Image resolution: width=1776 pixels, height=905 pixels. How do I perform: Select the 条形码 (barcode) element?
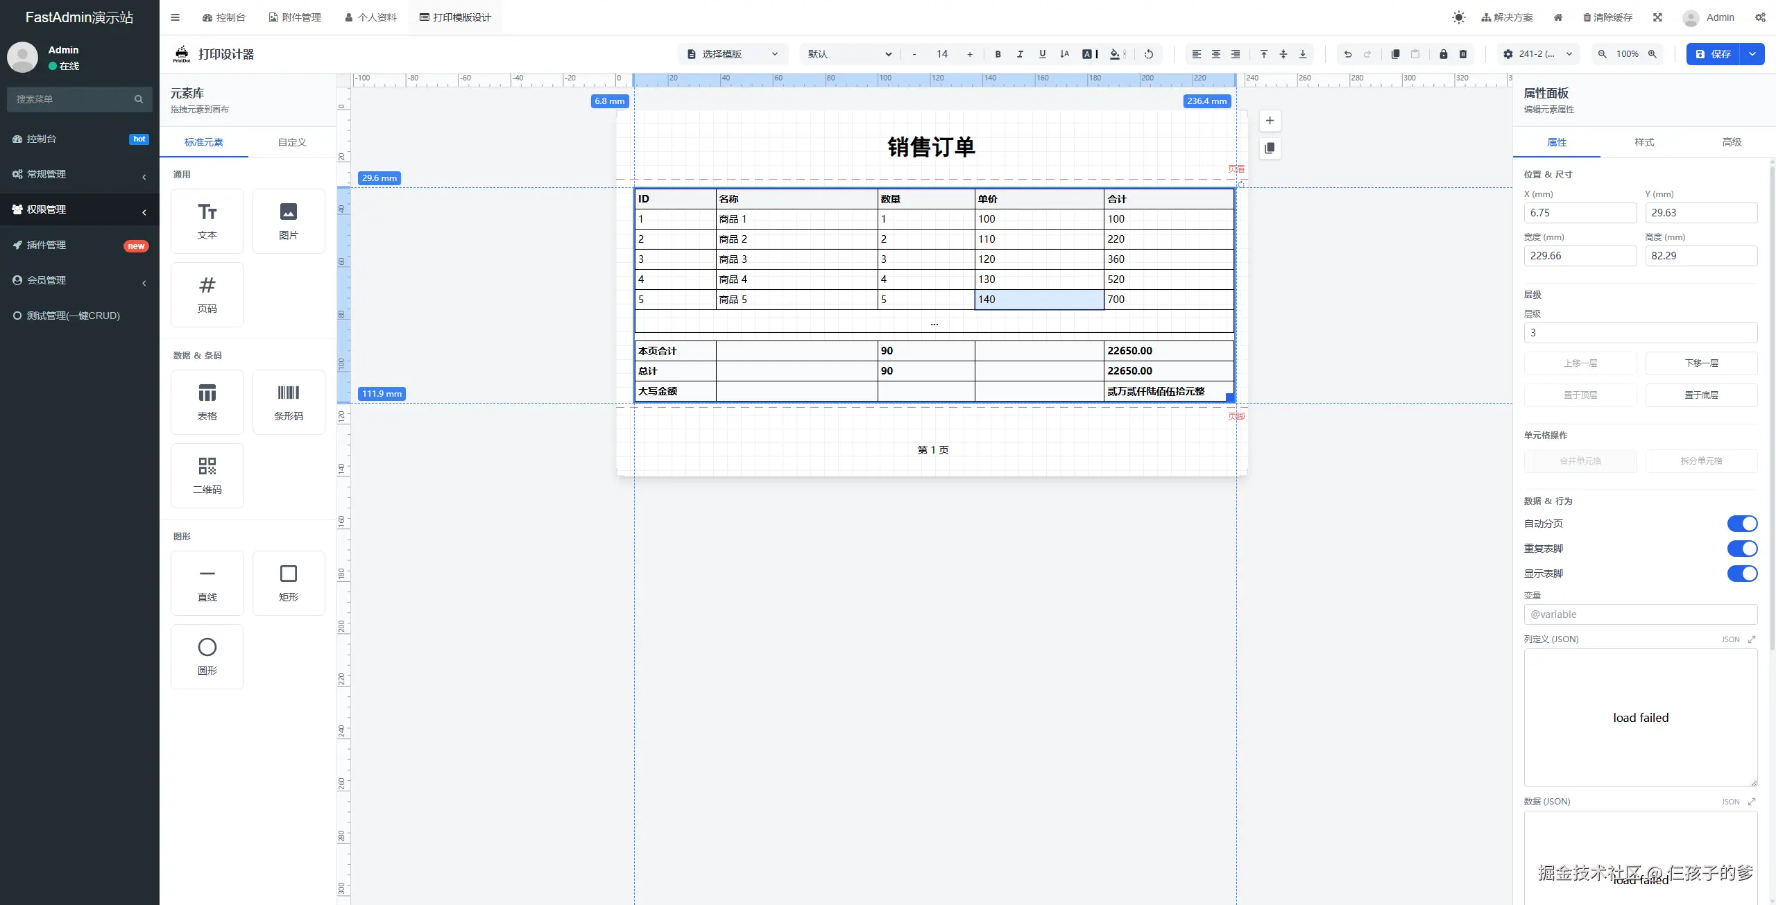point(289,401)
